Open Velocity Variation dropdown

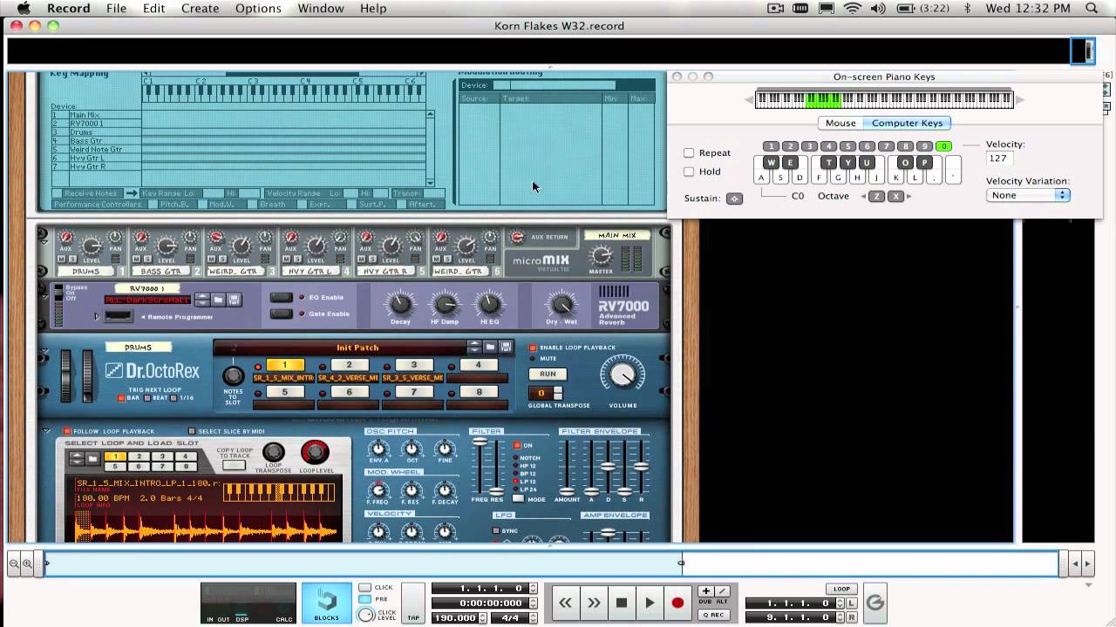[x=1028, y=195]
